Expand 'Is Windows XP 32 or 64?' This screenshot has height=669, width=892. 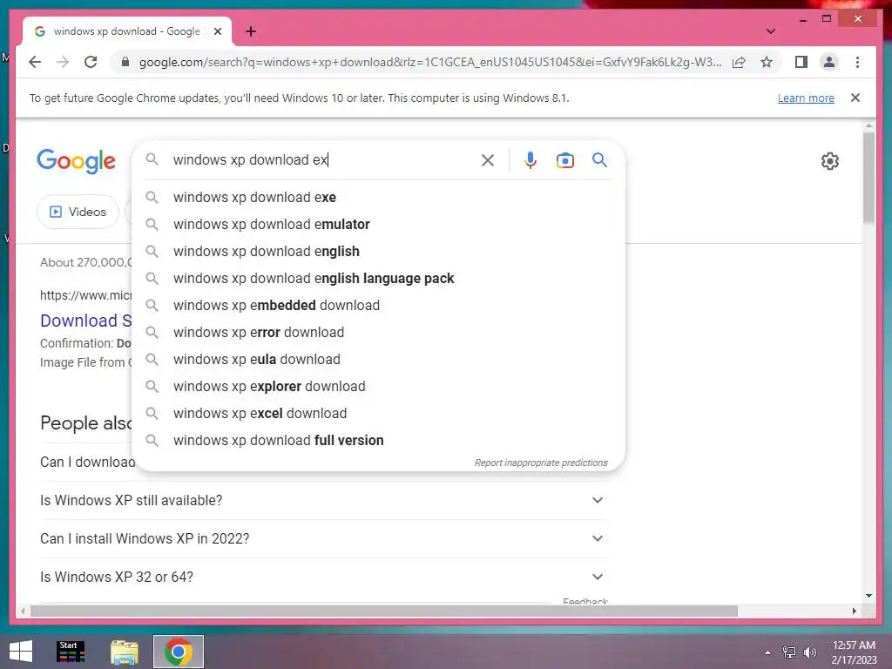pyautogui.click(x=323, y=577)
